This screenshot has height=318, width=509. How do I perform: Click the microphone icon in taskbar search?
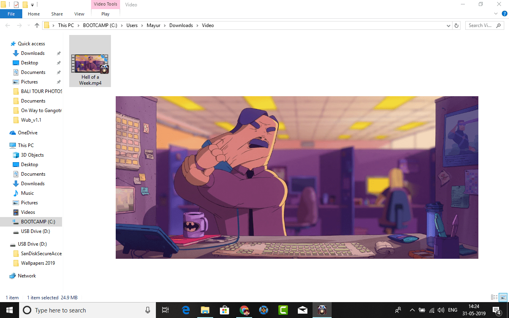pyautogui.click(x=148, y=310)
